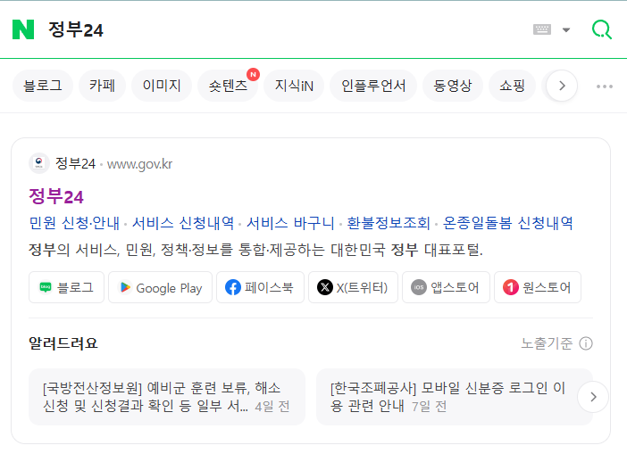
Task: Click the 알려드려요 section heading
Action: (63, 343)
